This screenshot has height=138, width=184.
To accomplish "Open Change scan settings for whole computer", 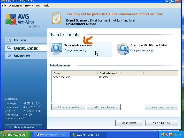I will pos(76,51).
